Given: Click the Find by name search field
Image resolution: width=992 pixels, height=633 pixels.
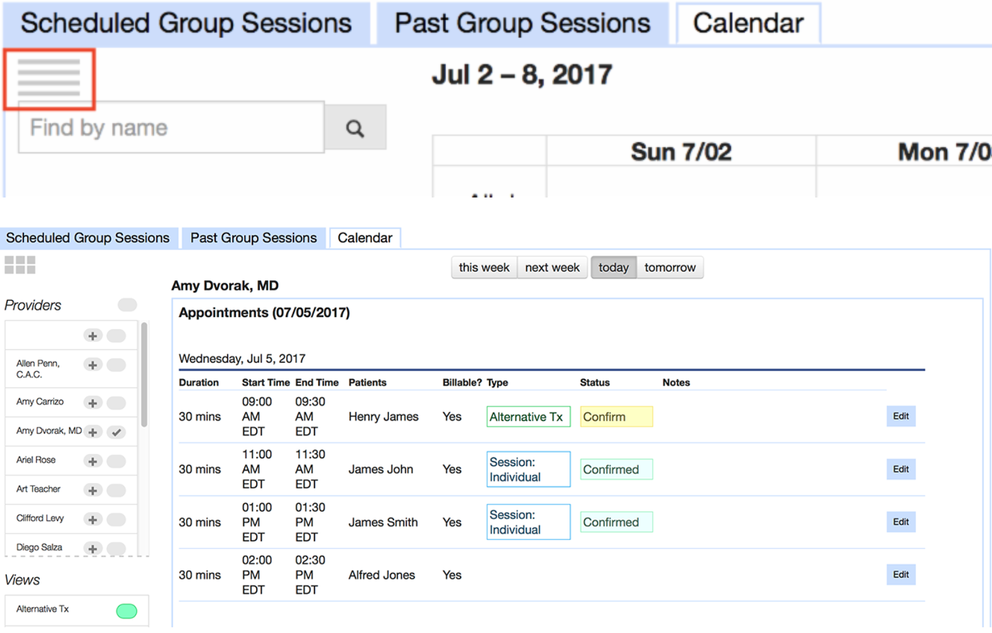Looking at the screenshot, I should [171, 128].
